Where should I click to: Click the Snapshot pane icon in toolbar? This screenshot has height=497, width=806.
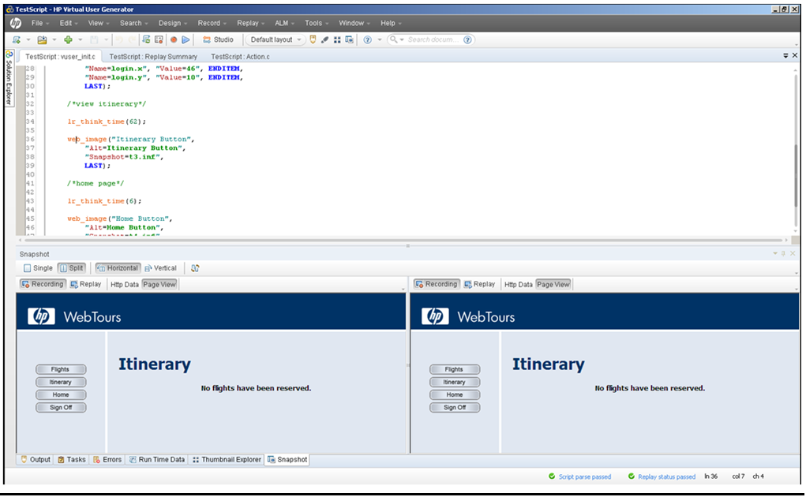tap(350, 39)
